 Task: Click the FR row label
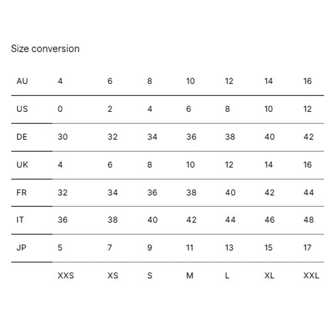(x=21, y=193)
